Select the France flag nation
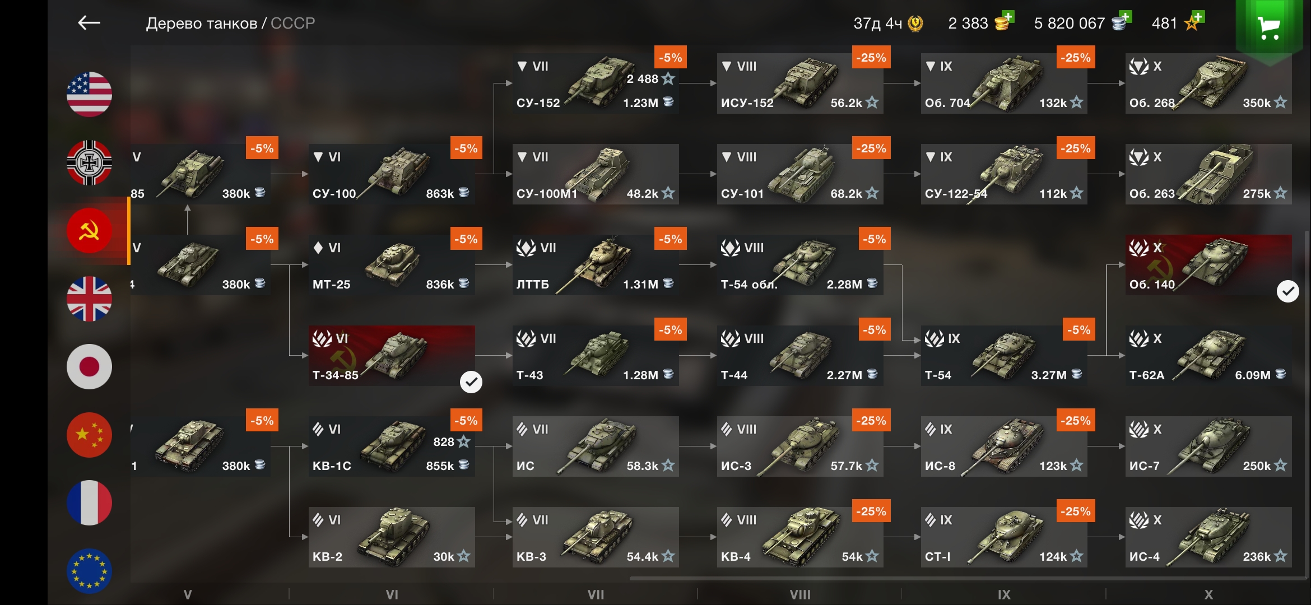This screenshot has height=605, width=1311. [x=89, y=503]
